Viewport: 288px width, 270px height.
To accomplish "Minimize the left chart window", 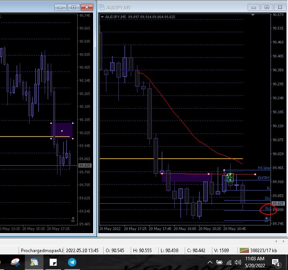I will pos(61,7).
